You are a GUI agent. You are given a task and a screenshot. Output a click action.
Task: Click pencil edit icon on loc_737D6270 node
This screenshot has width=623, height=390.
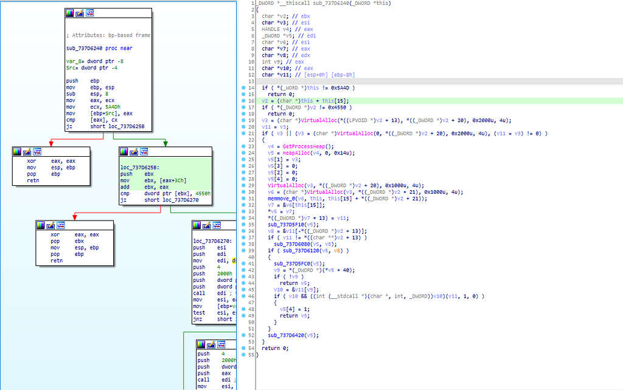point(207,225)
